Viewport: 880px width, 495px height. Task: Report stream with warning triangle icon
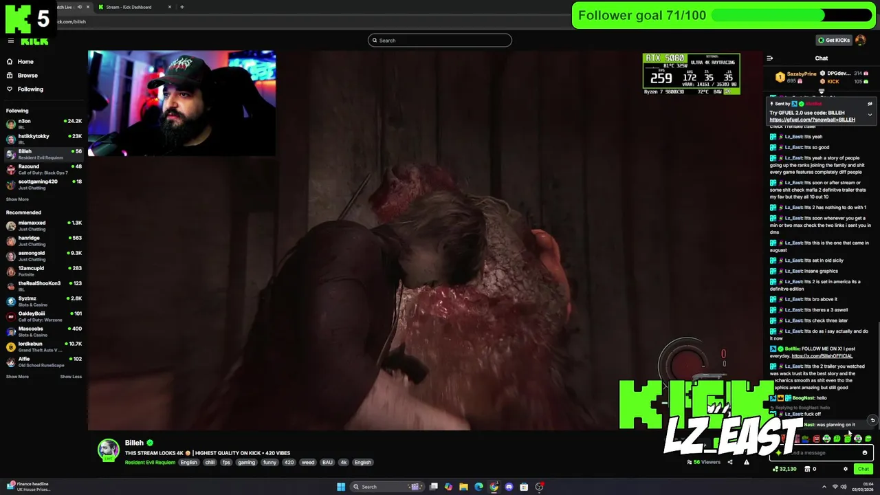tap(747, 462)
